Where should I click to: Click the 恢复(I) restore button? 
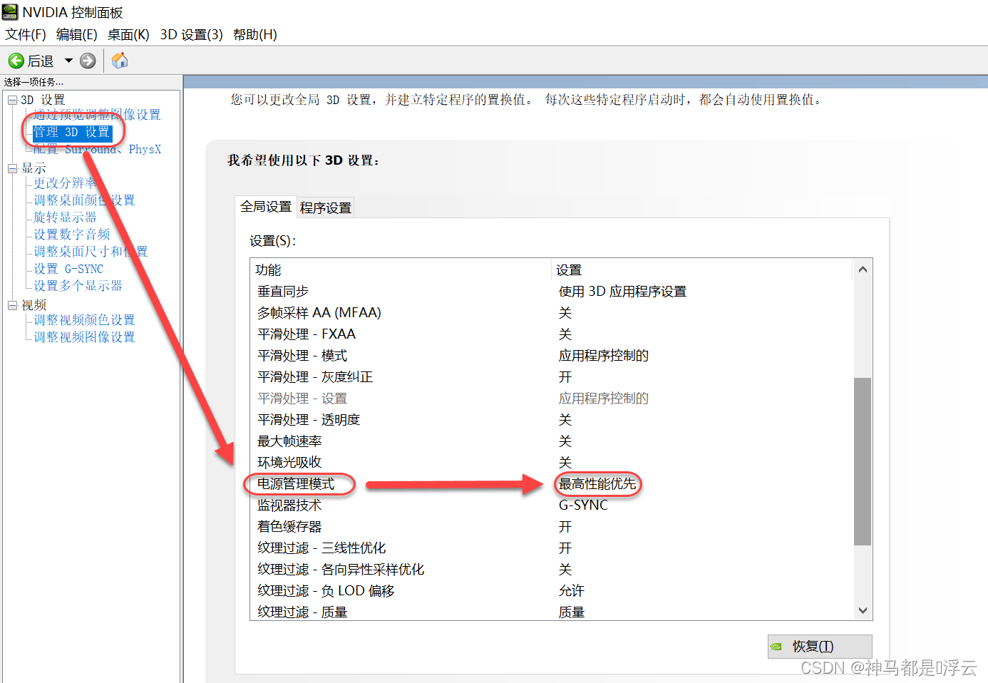[820, 647]
